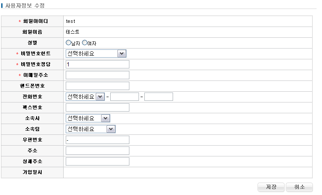
Task: Click the last 전화번호 number field
Action: 159,97
